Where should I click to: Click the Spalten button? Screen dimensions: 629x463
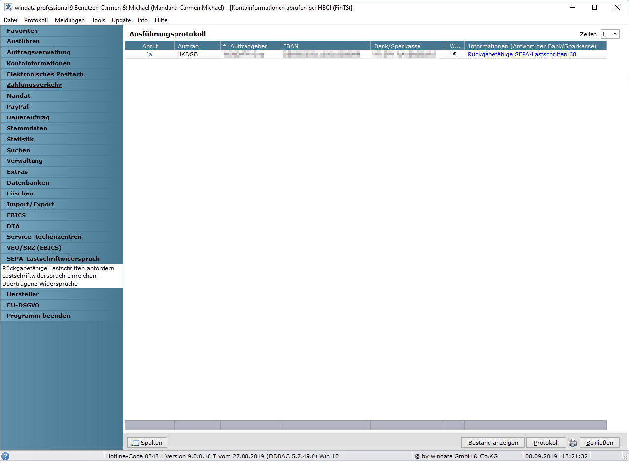pos(147,443)
